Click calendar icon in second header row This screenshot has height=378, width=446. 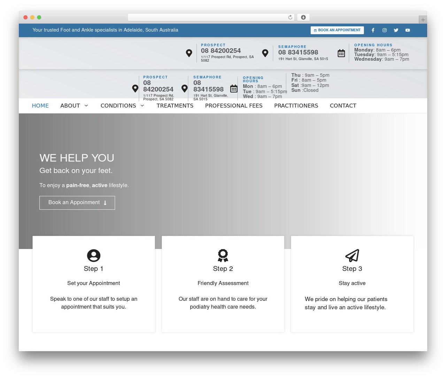coord(234,89)
